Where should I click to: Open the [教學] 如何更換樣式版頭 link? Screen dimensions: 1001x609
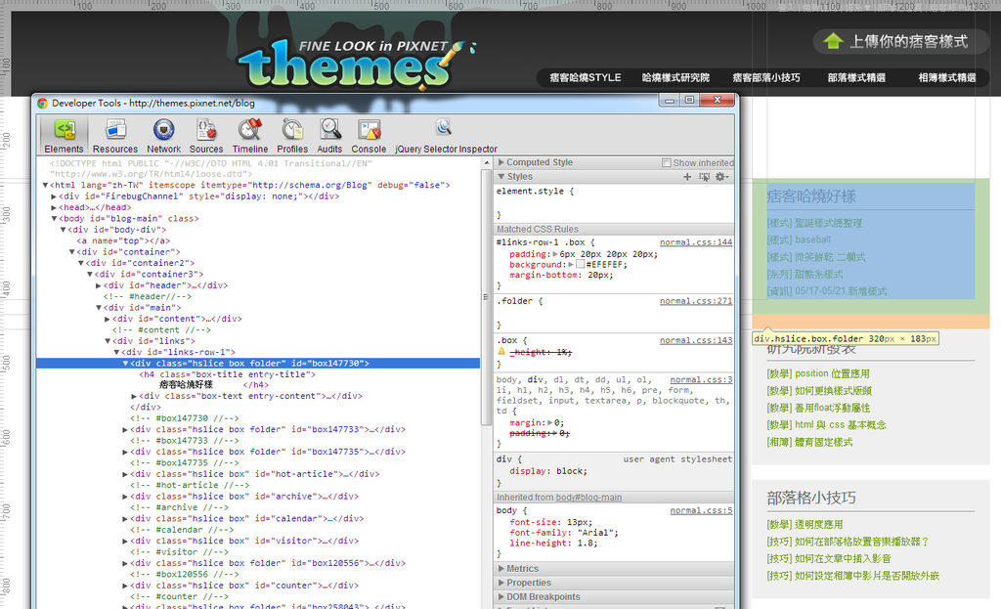[x=819, y=391]
